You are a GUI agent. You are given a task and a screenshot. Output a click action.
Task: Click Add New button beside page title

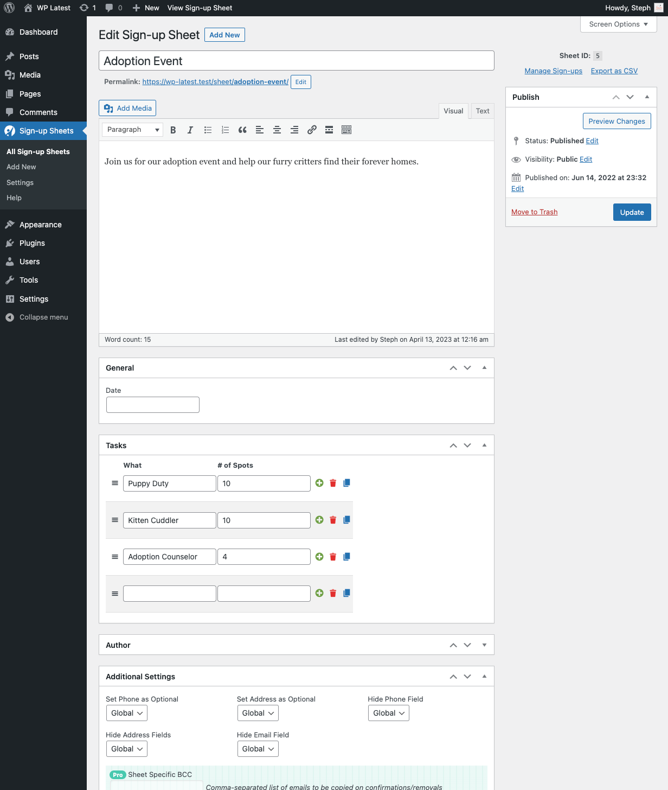tap(224, 35)
